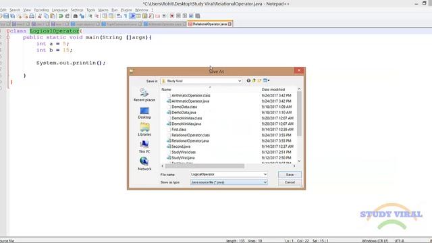Image resolution: width=432 pixels, height=243 pixels.
Task: Toggle Word Wrap toolbar icon
Action: (x=119, y=16)
